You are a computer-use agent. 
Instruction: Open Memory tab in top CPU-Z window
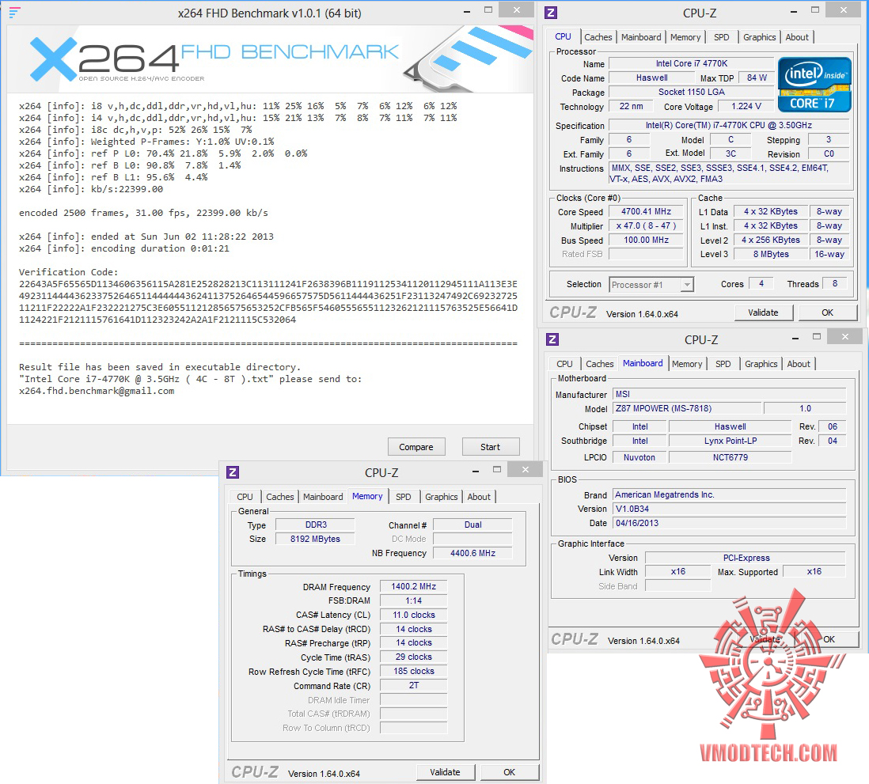tap(685, 37)
